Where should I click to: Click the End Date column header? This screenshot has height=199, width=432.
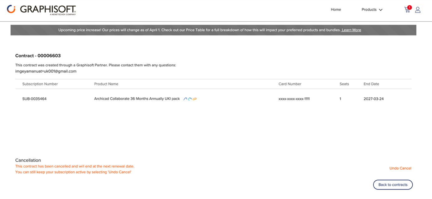[371, 84]
